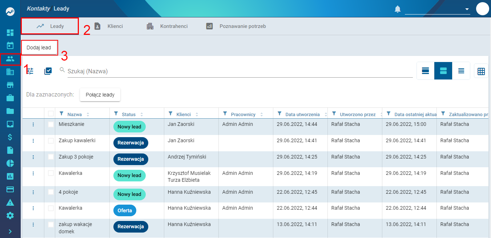Open the warning triangle icon in sidebar

[10, 202]
